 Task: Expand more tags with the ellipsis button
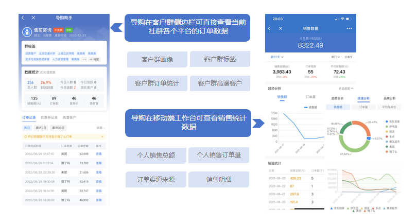click(84, 59)
